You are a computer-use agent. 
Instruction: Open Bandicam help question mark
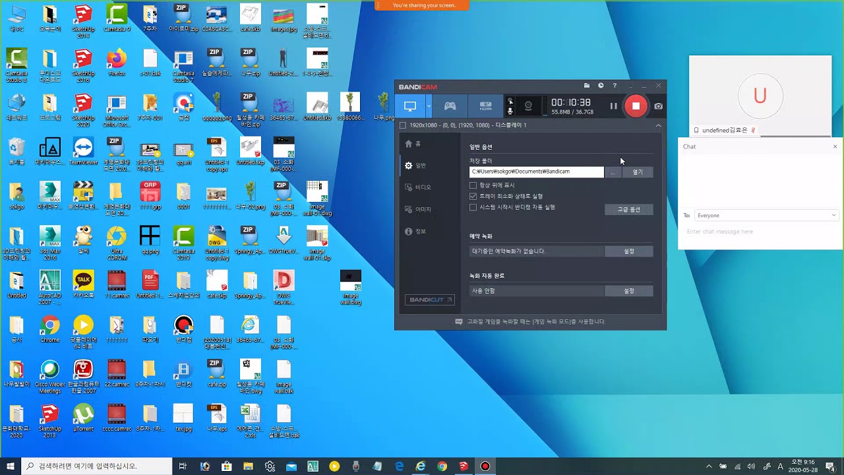[615, 86]
